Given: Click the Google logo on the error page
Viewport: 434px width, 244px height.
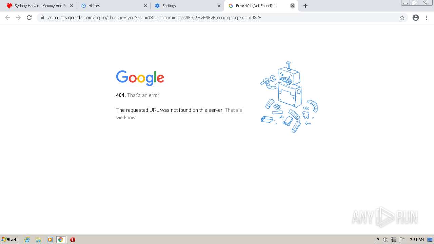Looking at the screenshot, I should pyautogui.click(x=140, y=78).
